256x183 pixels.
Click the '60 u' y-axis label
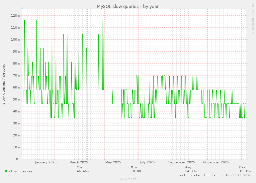(17, 87)
